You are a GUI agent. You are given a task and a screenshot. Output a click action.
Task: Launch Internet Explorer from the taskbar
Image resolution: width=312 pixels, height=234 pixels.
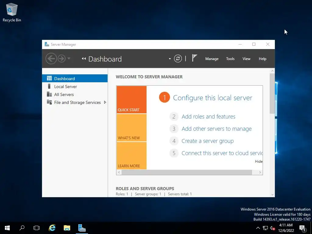[52, 228]
